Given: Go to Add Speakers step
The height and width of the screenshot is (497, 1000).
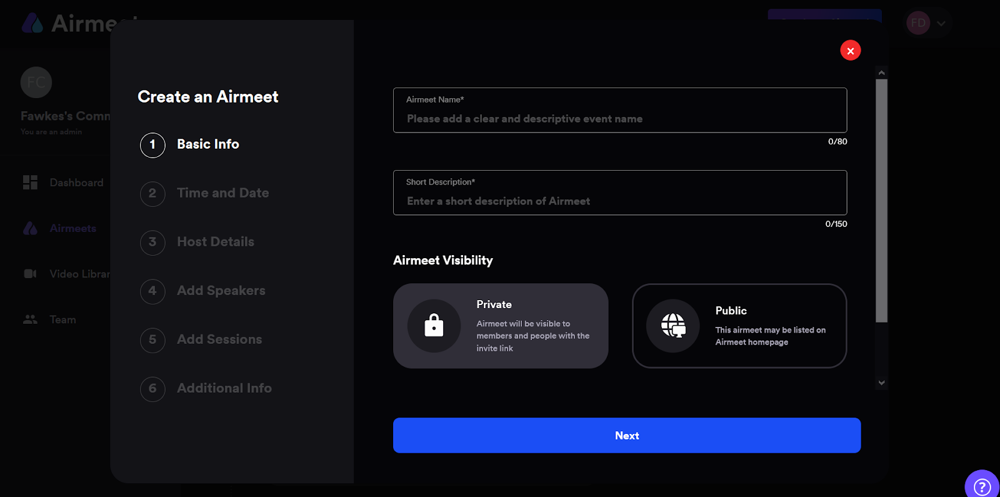Looking at the screenshot, I should pos(221,291).
